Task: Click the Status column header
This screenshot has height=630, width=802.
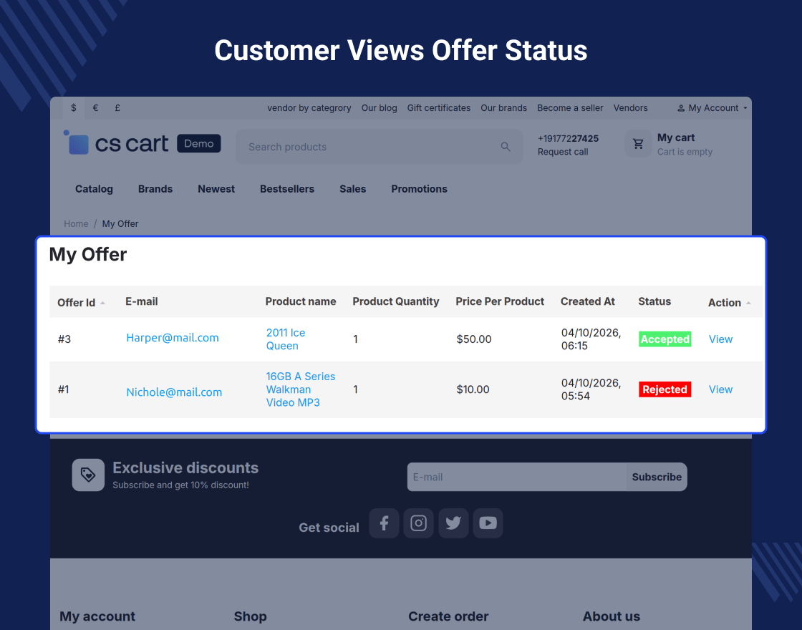Action: pyautogui.click(x=654, y=301)
